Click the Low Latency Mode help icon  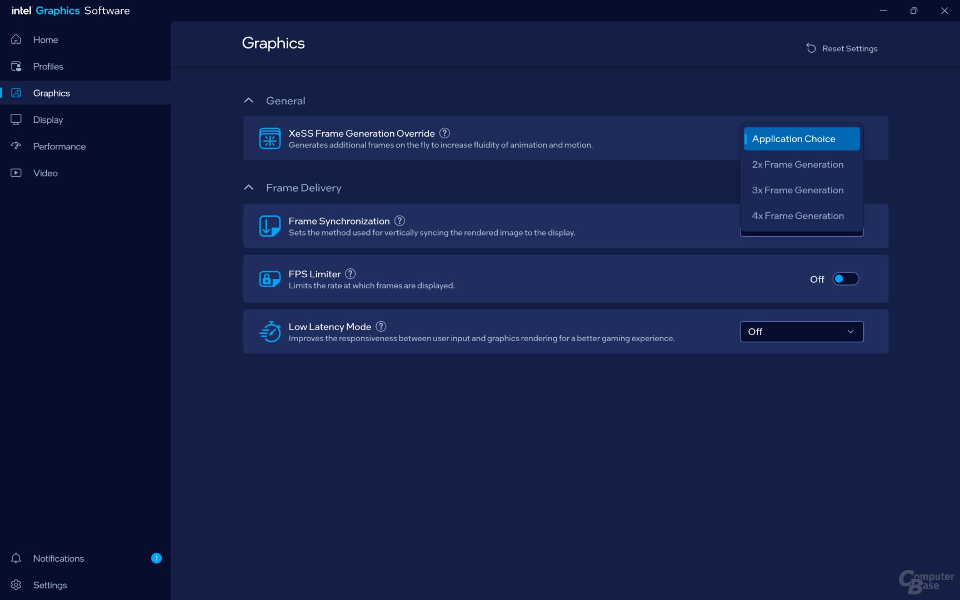(x=381, y=327)
